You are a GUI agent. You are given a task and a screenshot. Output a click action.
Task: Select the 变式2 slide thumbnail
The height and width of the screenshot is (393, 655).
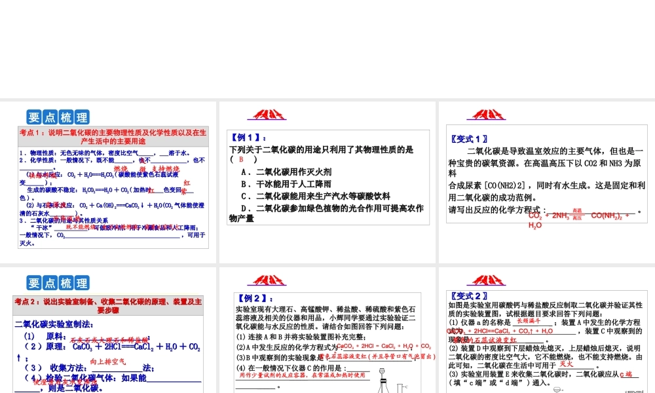[547, 330]
